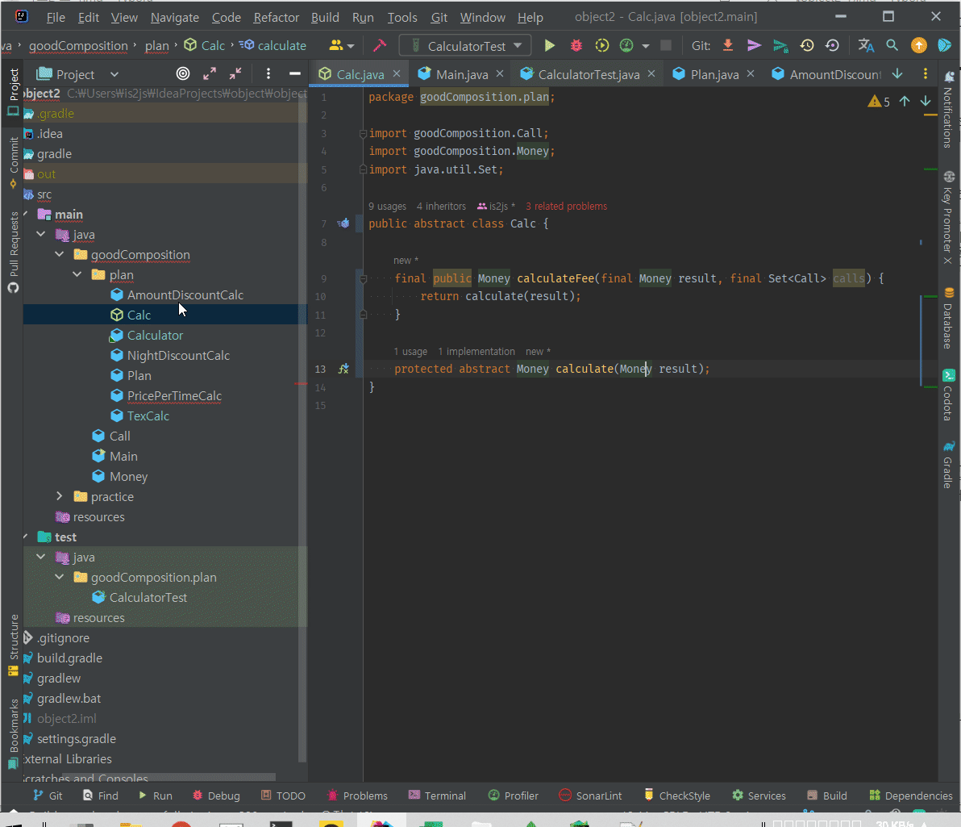
Task: Click the hammer Build Project icon
Action: point(379,46)
